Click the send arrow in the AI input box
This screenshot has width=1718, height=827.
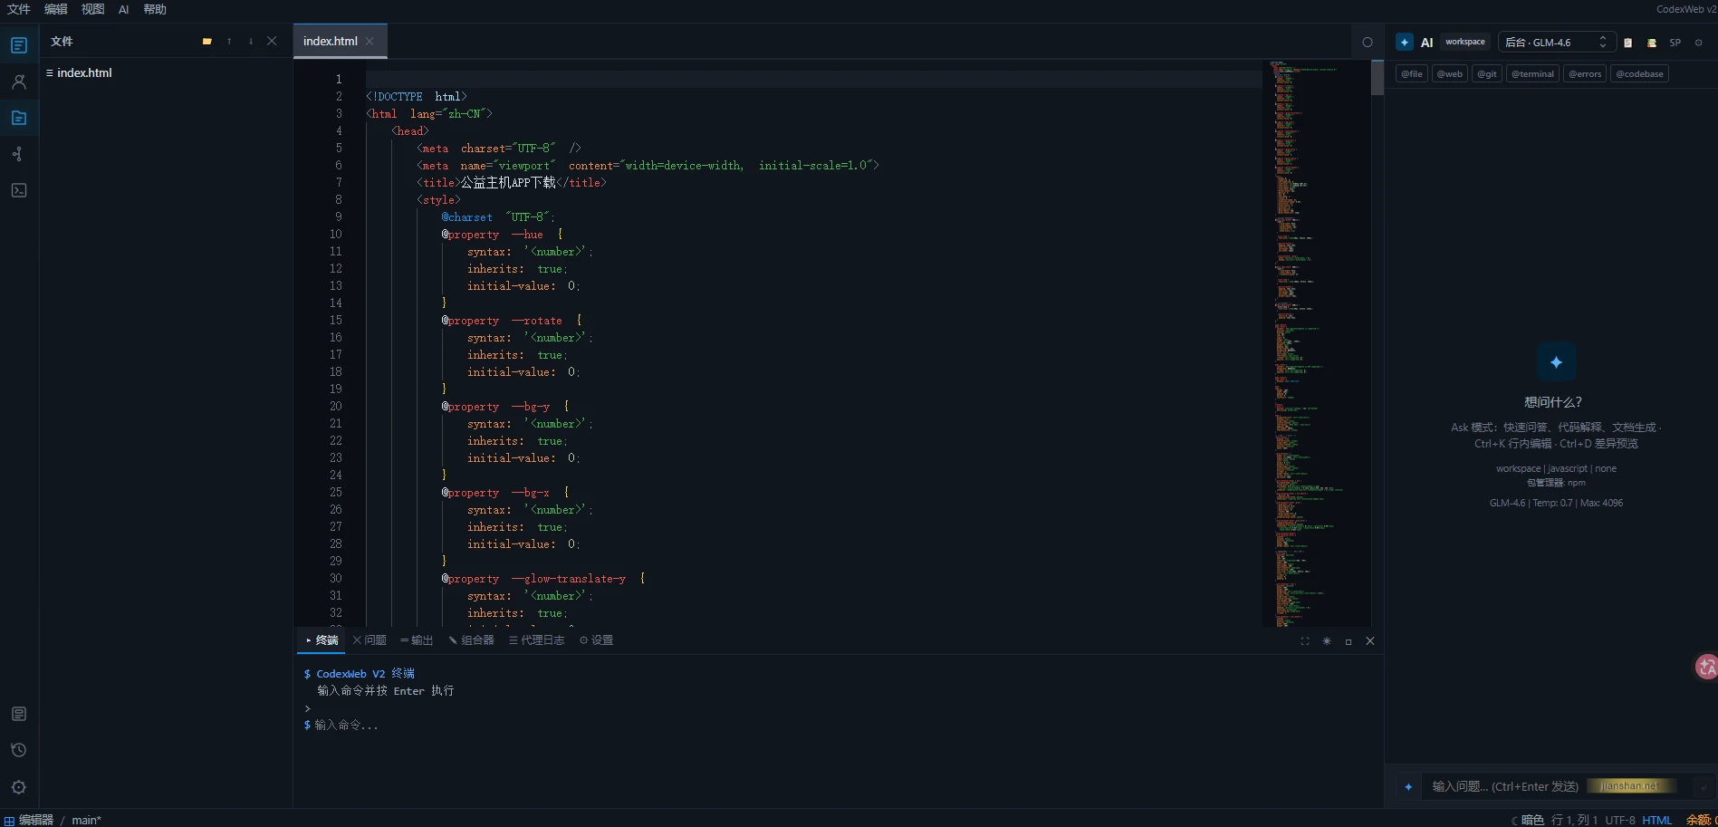tap(1703, 787)
